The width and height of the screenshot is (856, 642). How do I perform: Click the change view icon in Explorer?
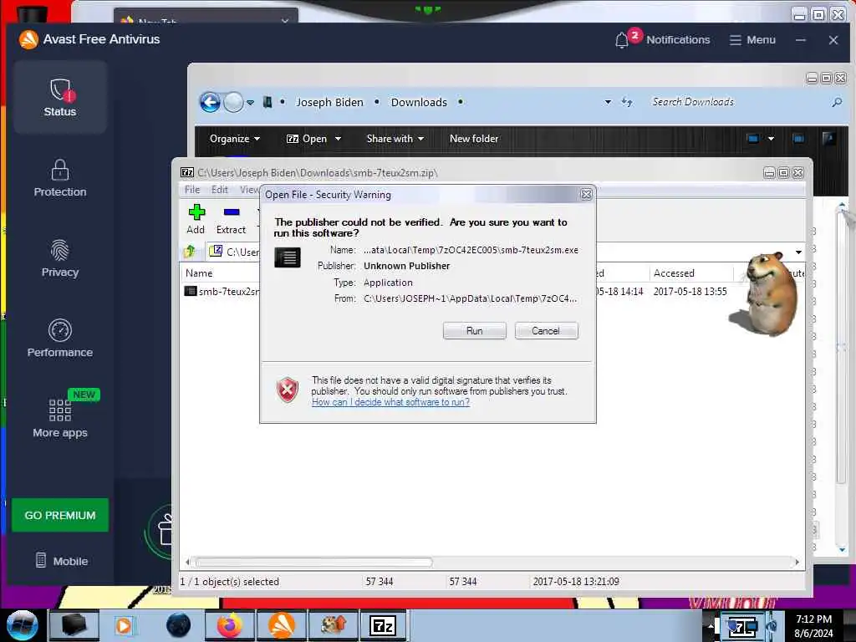click(753, 139)
